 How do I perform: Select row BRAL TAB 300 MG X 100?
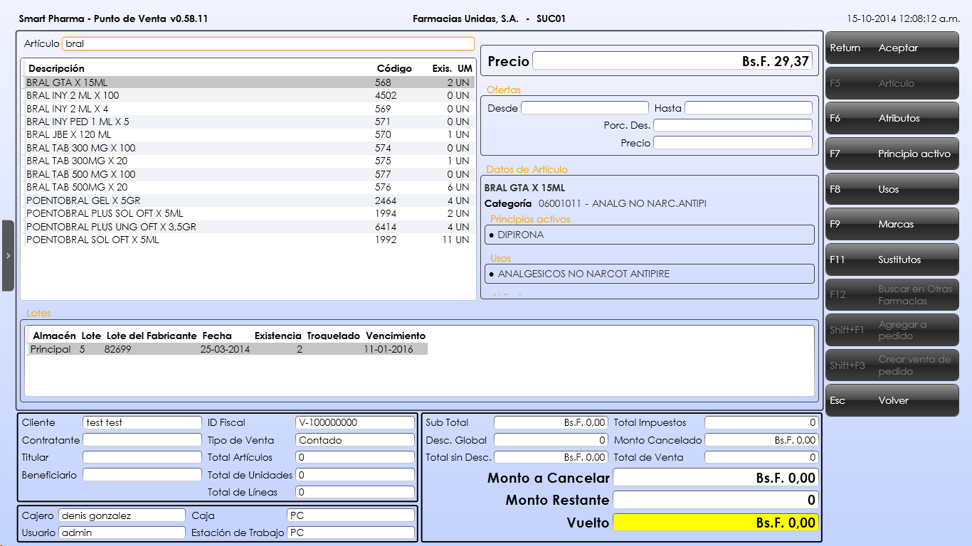pyautogui.click(x=249, y=148)
